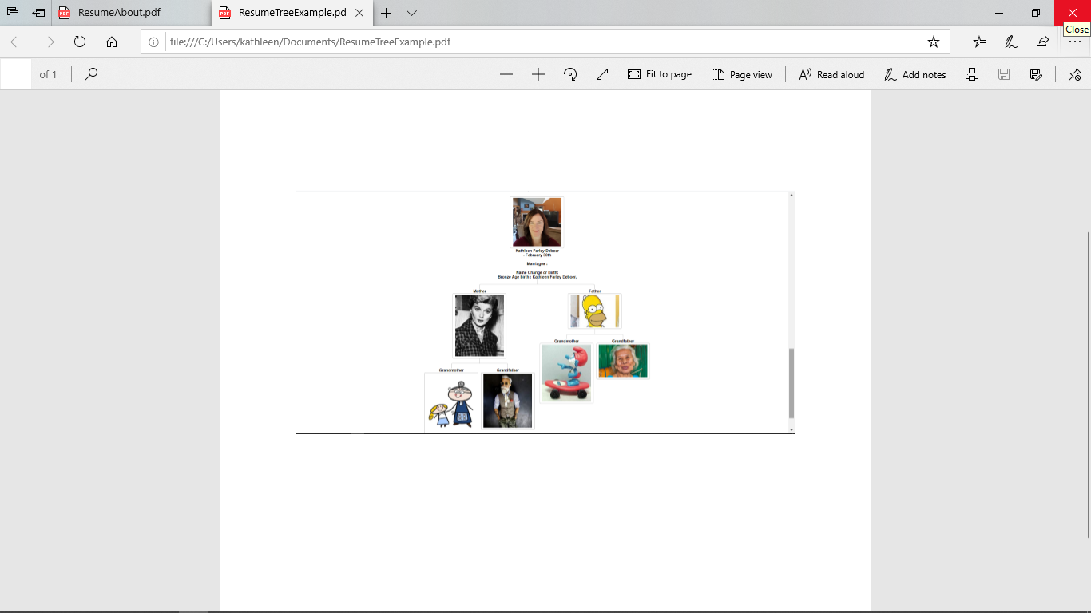Click the Print icon
The height and width of the screenshot is (613, 1091).
[972, 74]
